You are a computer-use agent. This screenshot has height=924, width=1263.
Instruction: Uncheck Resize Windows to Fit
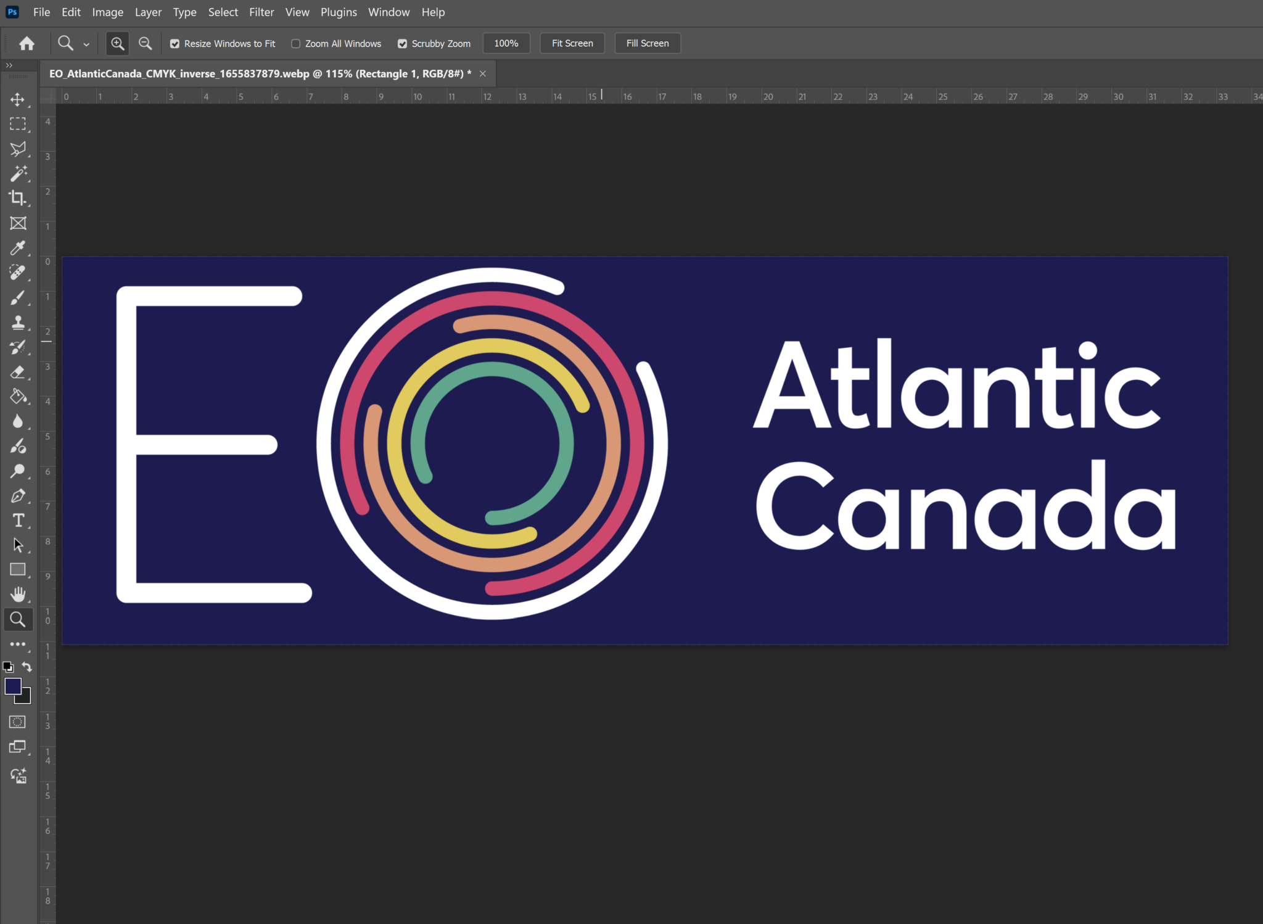[175, 43]
